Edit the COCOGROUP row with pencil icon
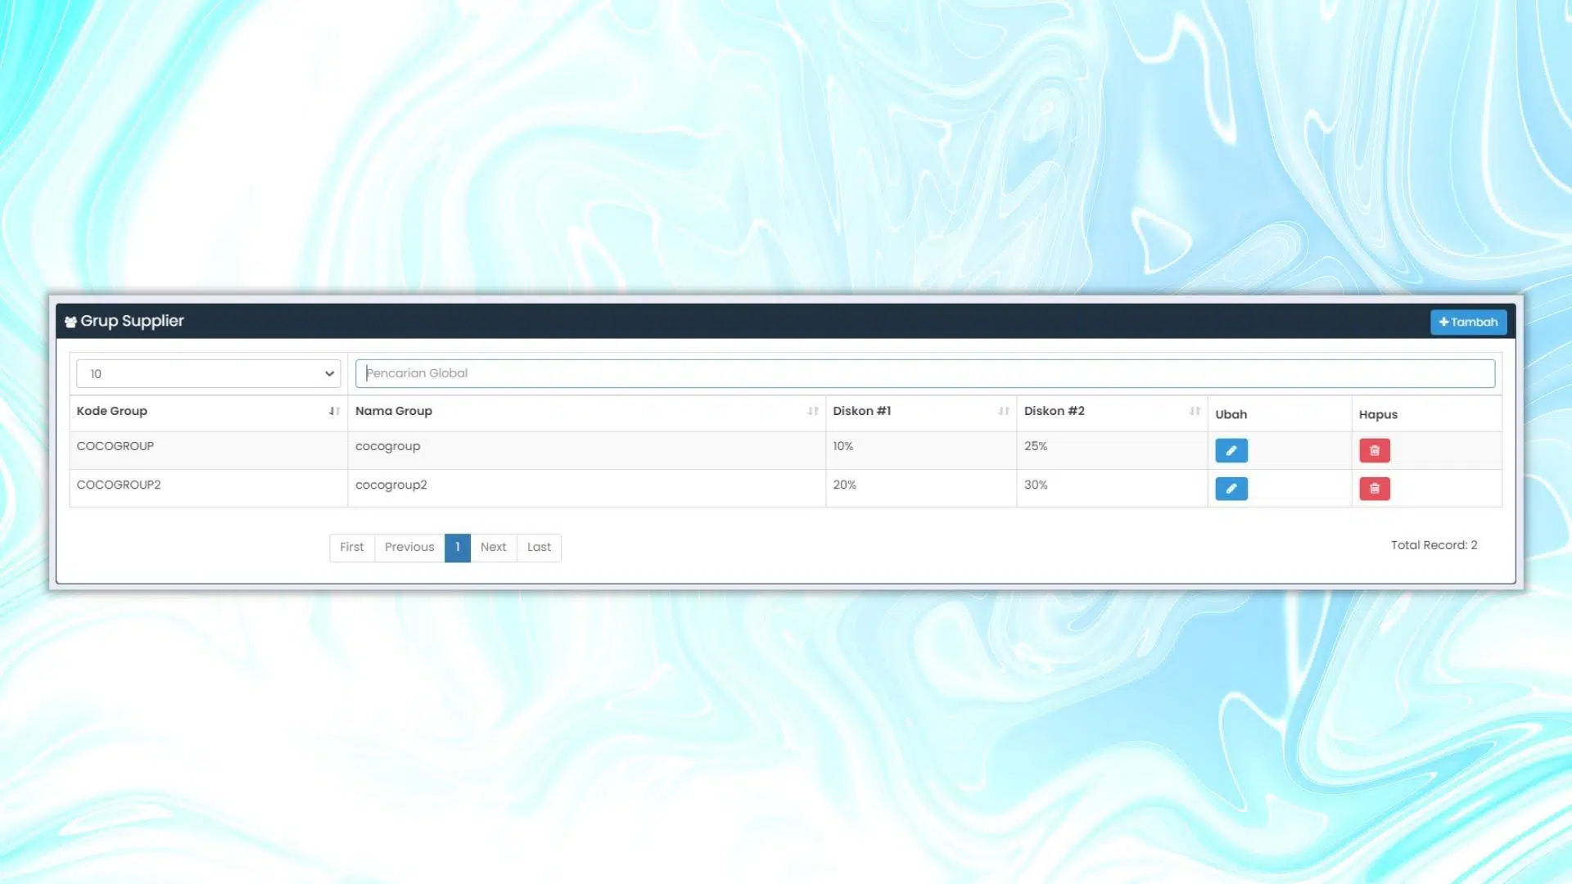 point(1231,450)
